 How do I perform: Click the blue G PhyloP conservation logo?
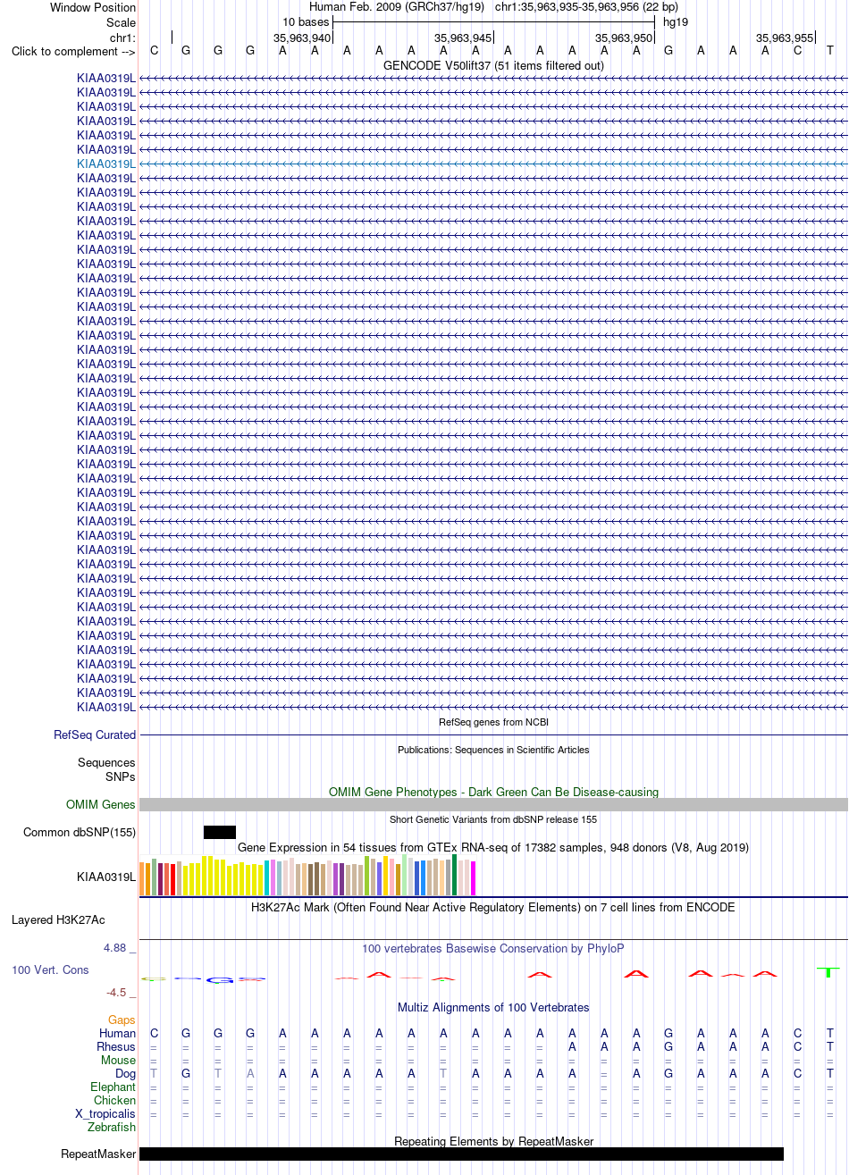pos(219,980)
